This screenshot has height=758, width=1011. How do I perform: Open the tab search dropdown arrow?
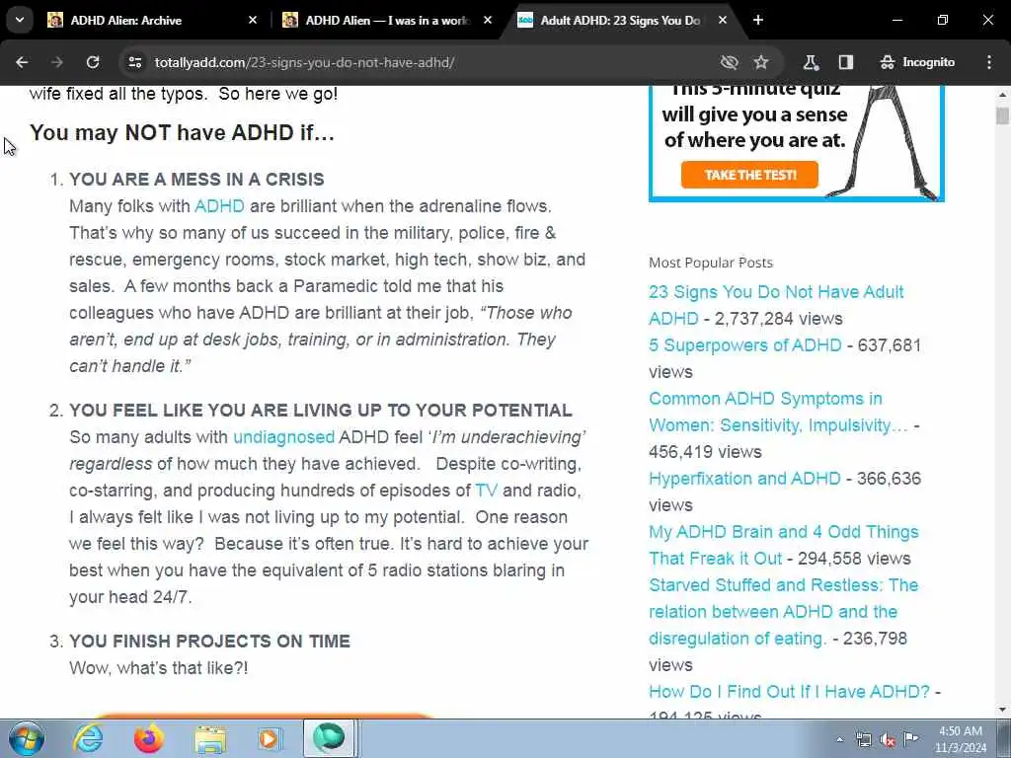click(x=20, y=20)
